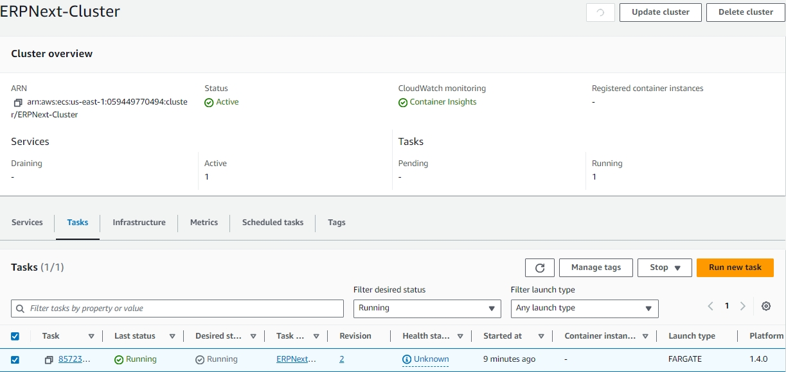The width and height of the screenshot is (786, 372).
Task: Open the Tags tab
Action: (x=337, y=223)
